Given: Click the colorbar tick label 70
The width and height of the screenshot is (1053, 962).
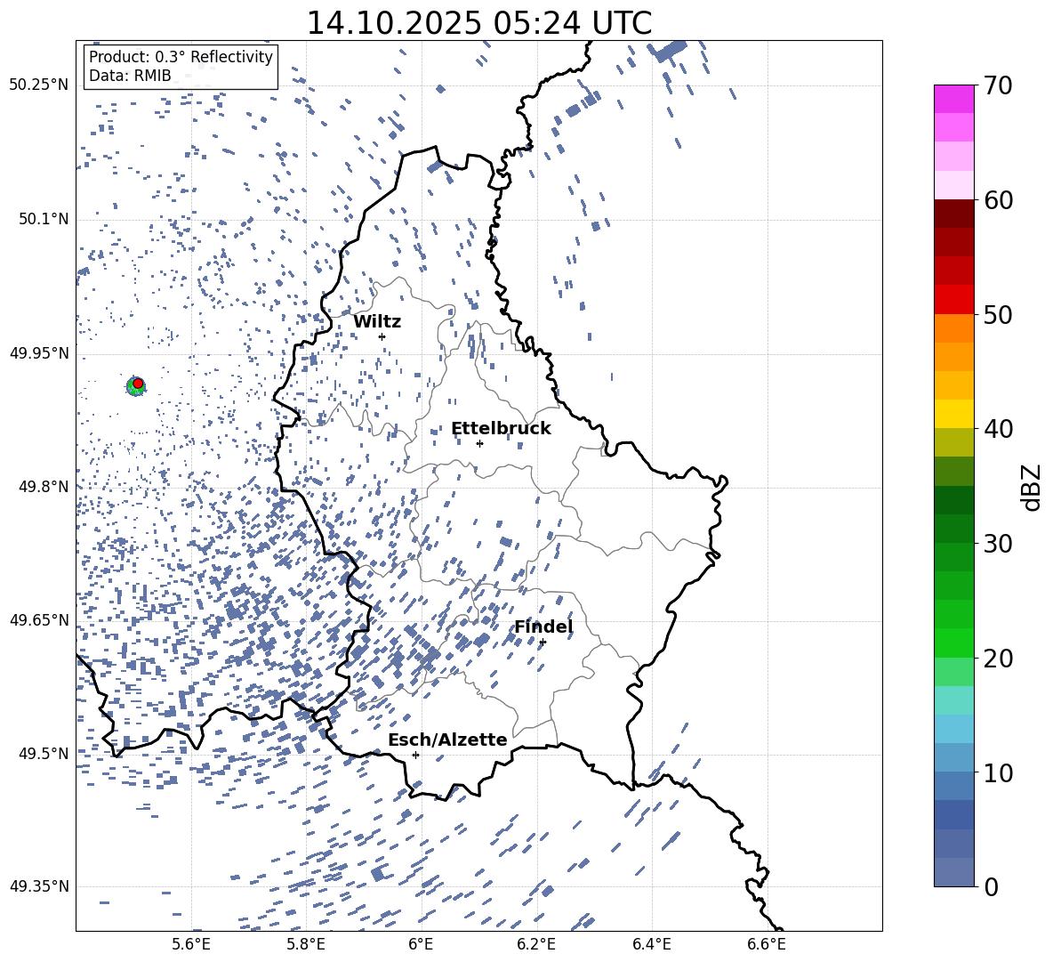Looking at the screenshot, I should click(x=999, y=86).
